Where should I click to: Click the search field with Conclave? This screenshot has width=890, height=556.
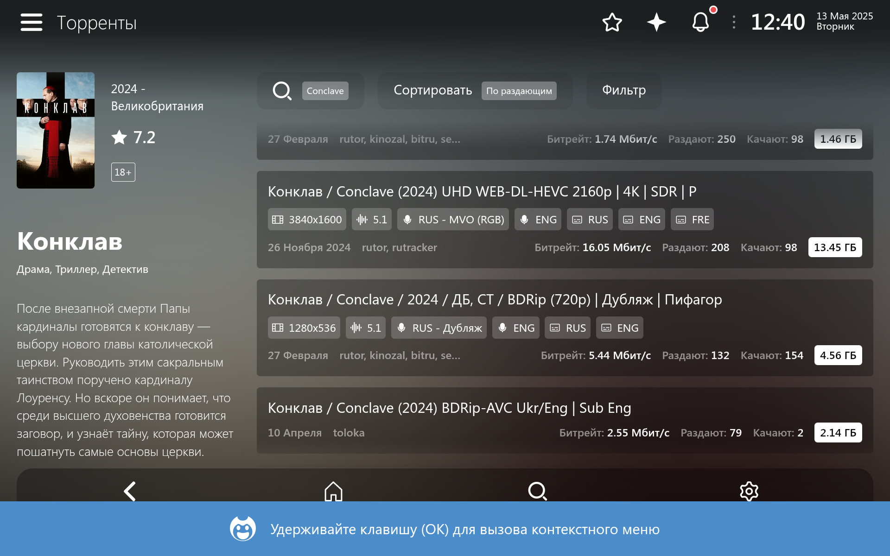pos(311,91)
